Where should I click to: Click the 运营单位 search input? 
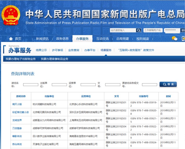tap(88, 85)
